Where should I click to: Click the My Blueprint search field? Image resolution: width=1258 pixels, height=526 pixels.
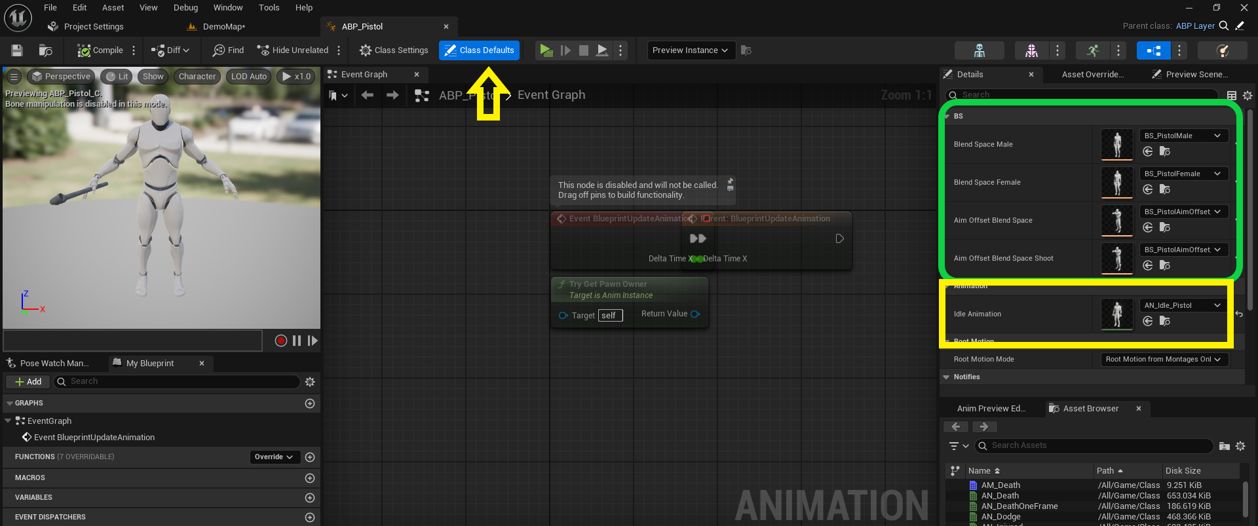183,382
